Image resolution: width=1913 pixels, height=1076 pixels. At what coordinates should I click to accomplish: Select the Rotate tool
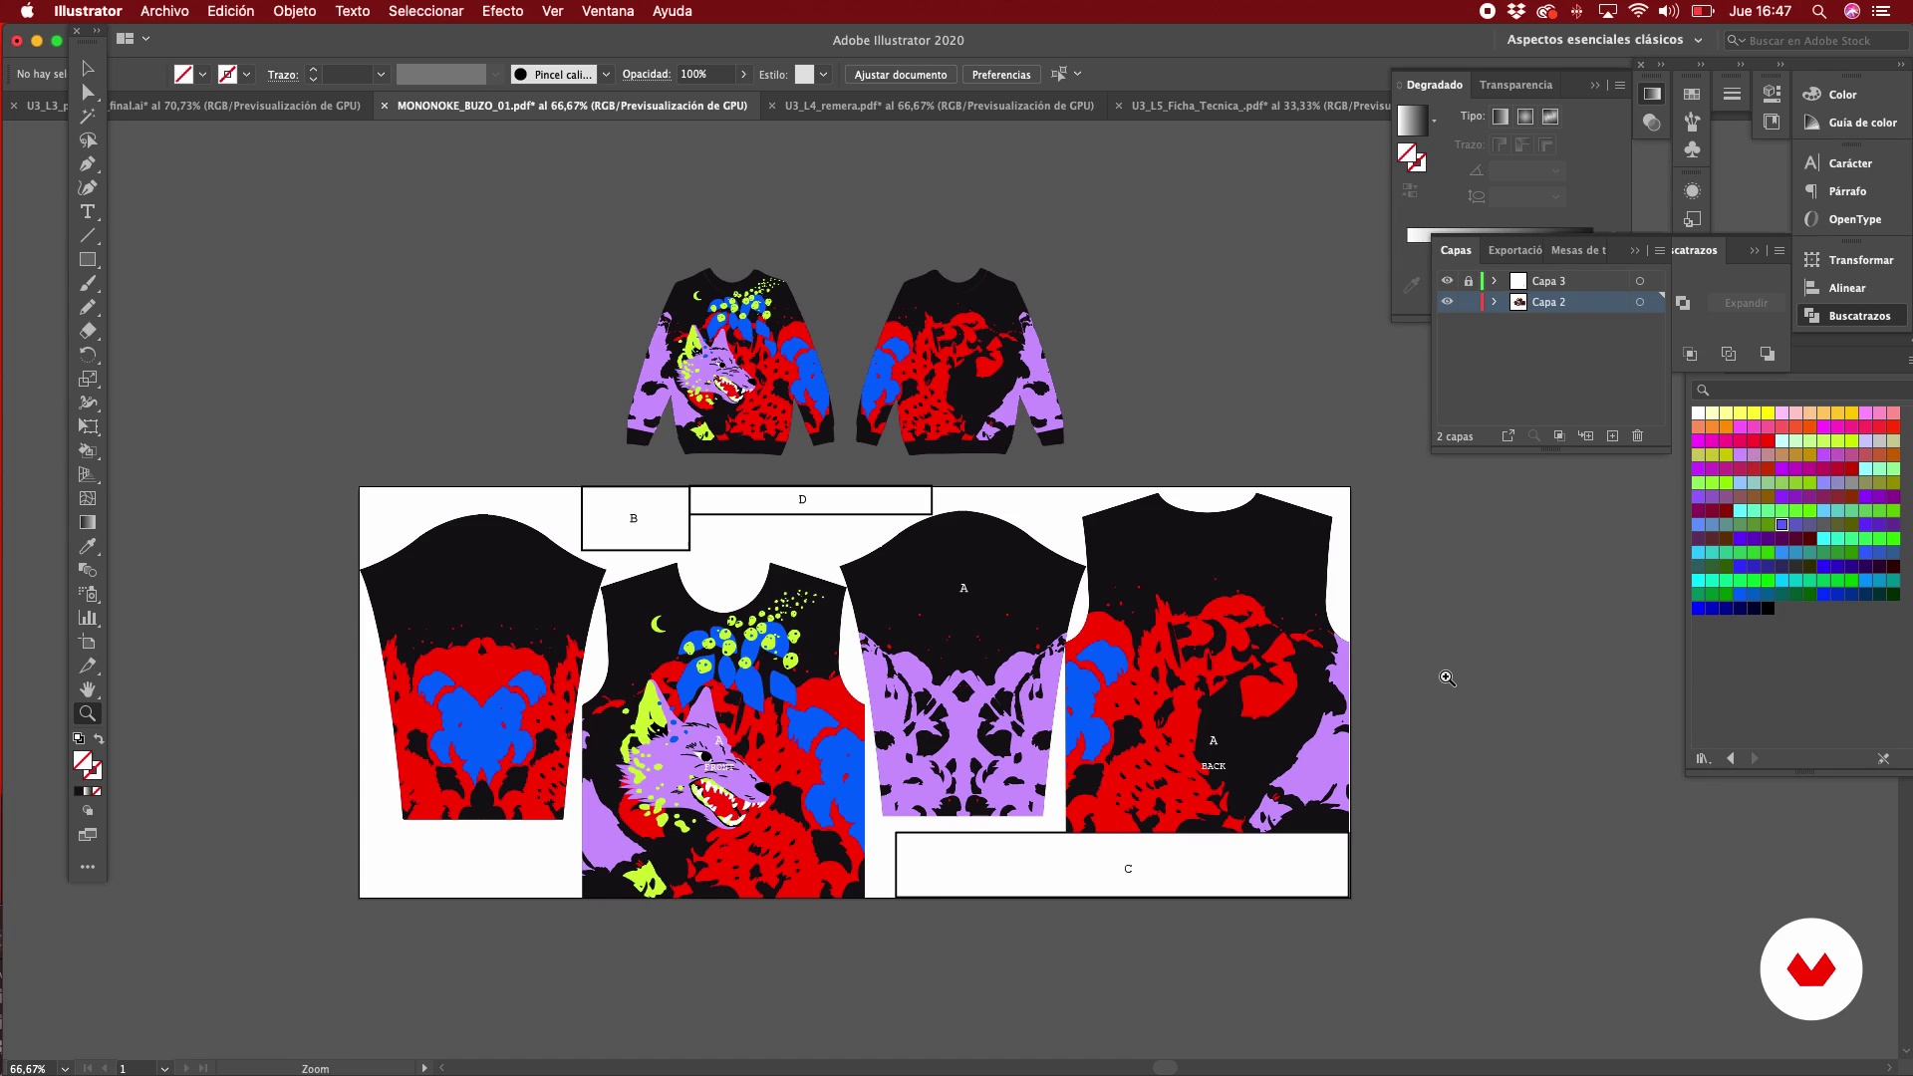(88, 355)
